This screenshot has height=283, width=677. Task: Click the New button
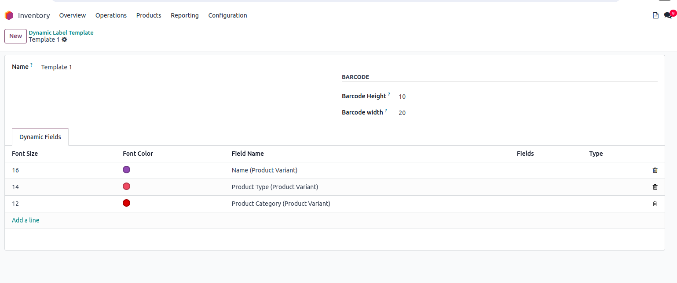coord(15,36)
